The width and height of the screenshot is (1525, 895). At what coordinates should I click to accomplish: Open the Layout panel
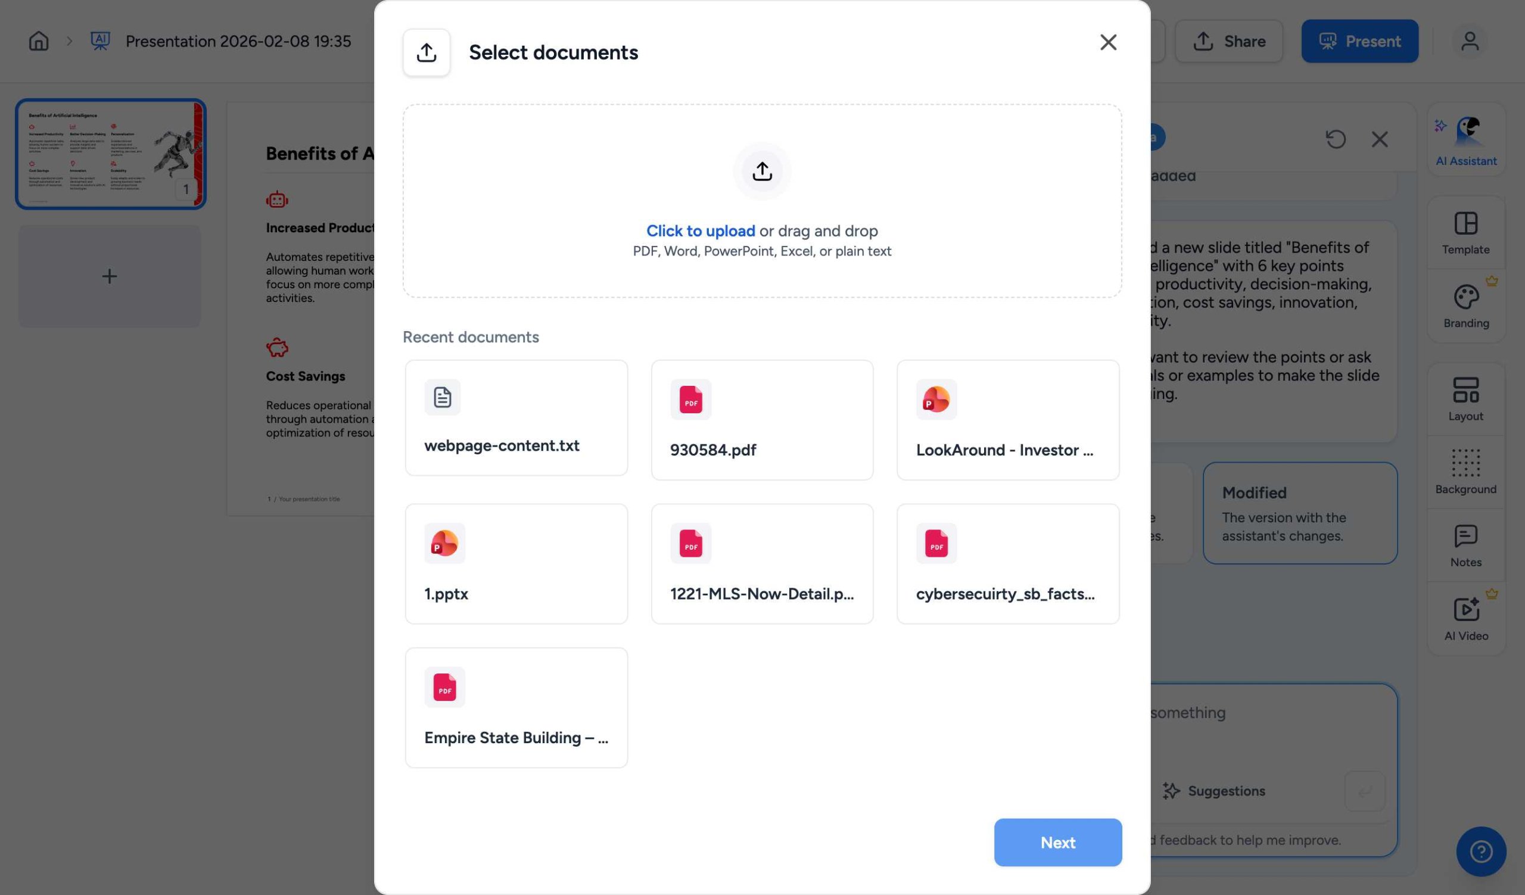1465,397
